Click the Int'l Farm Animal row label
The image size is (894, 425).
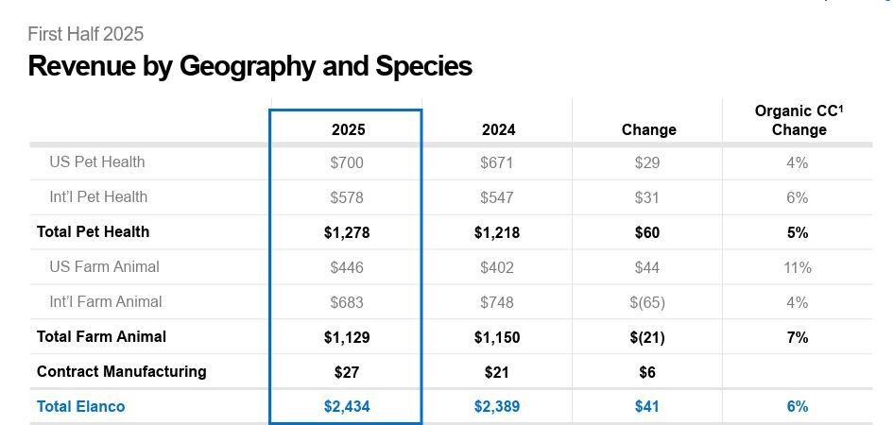105,301
